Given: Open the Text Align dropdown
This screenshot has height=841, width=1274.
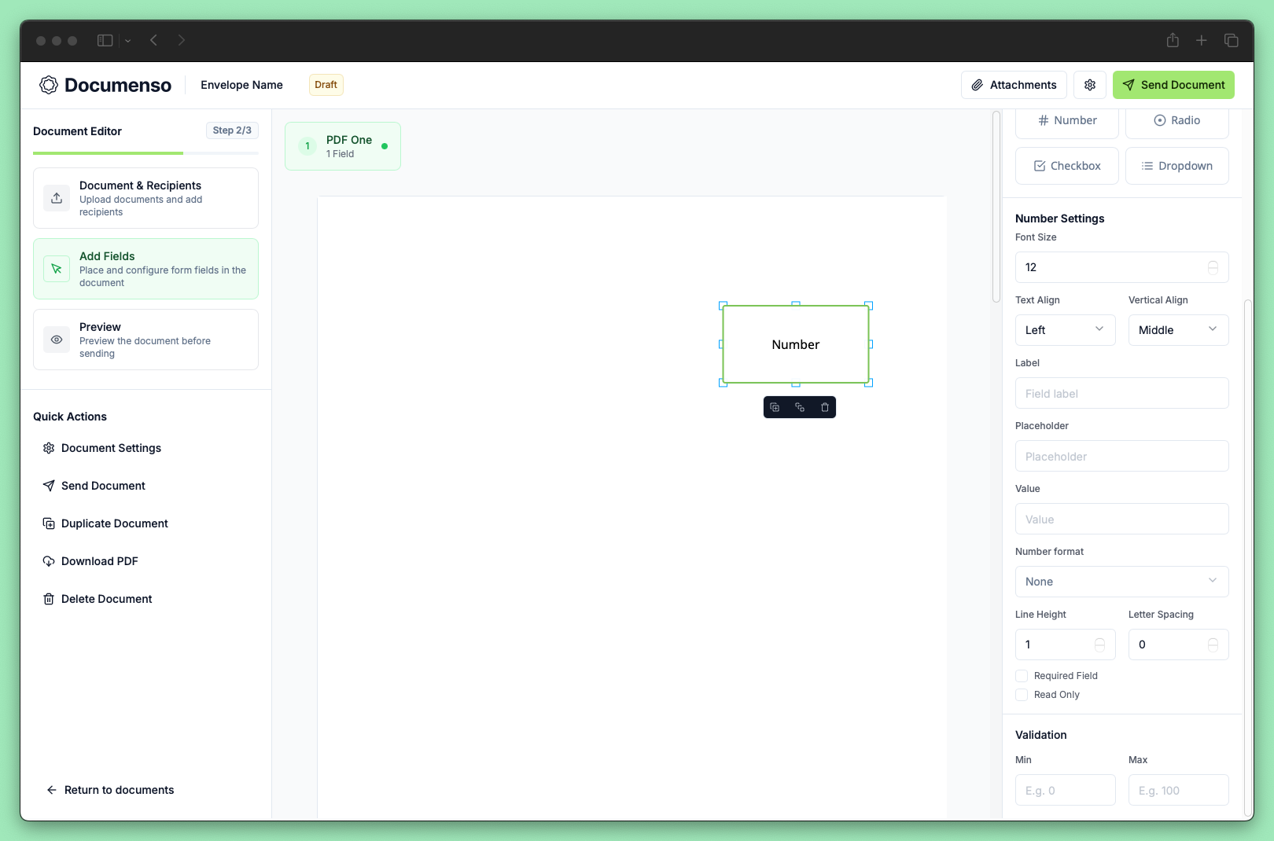Looking at the screenshot, I should [x=1065, y=330].
